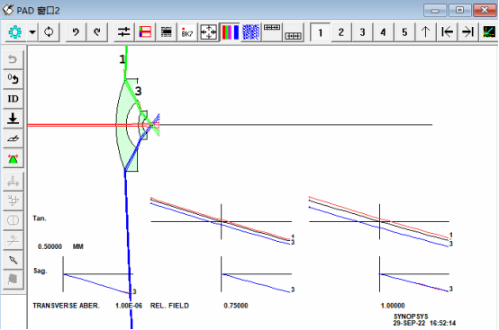Screen dimensions: 499x330
Task: Click the black striped display icon
Action: pyautogui.click(x=166, y=32)
